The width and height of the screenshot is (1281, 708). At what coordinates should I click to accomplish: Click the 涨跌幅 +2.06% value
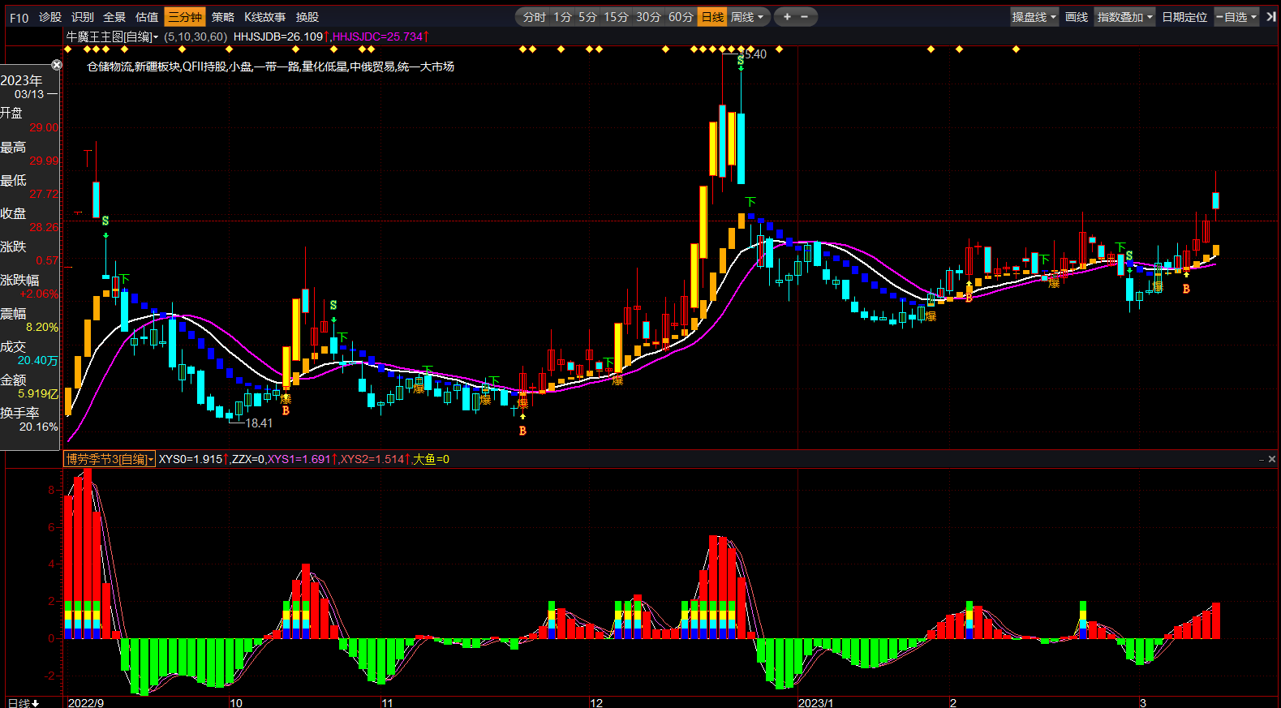pyautogui.click(x=39, y=294)
